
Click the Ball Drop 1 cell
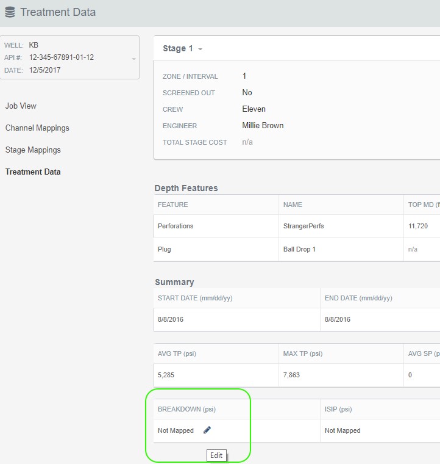coord(299,250)
